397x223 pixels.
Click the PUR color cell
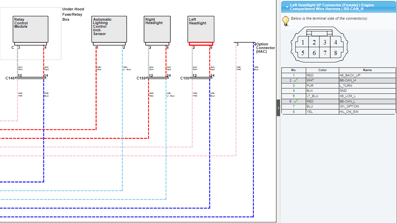click(x=322, y=86)
